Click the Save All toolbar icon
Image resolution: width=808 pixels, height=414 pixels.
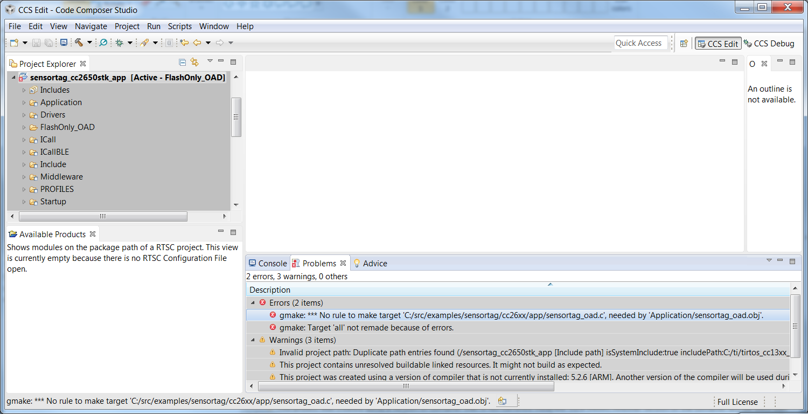tap(48, 43)
